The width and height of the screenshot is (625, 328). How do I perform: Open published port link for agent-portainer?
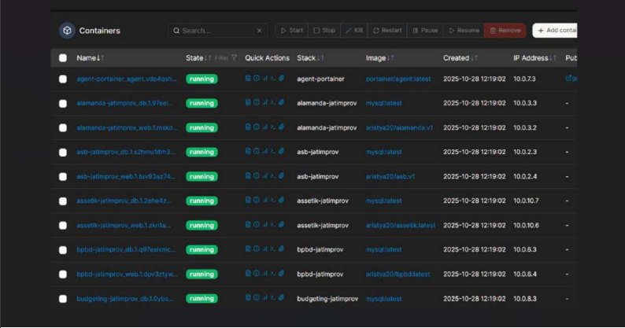(x=571, y=79)
